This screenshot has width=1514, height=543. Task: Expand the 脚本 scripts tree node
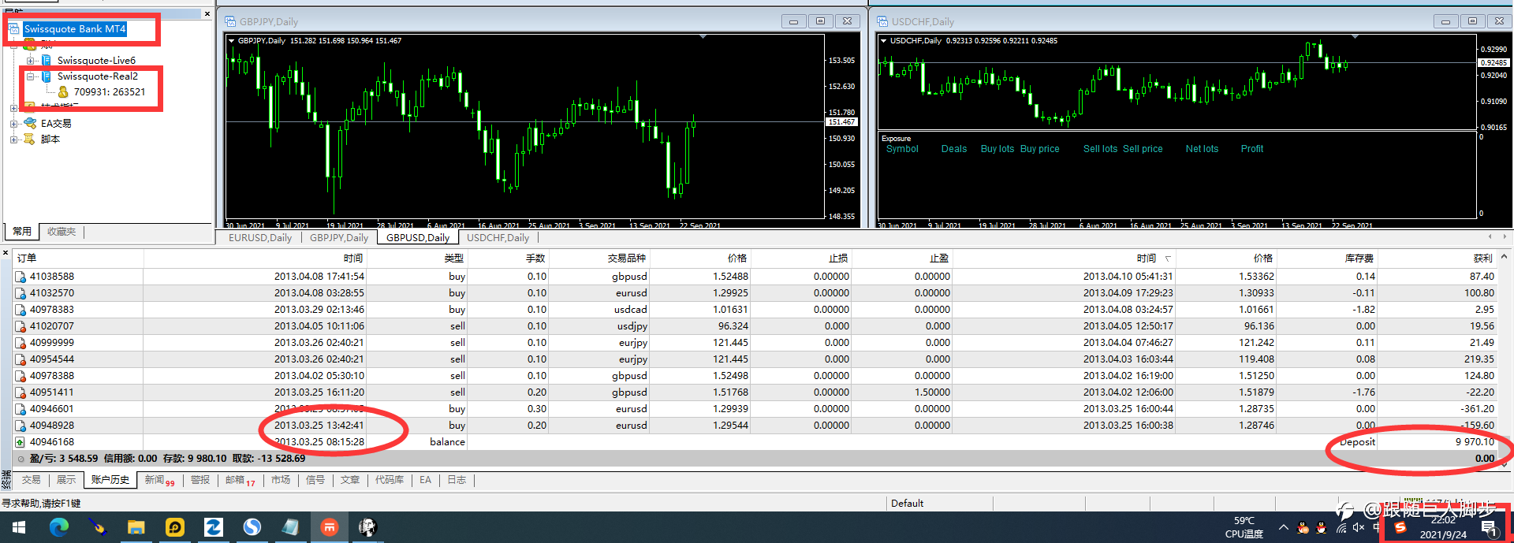tap(13, 139)
